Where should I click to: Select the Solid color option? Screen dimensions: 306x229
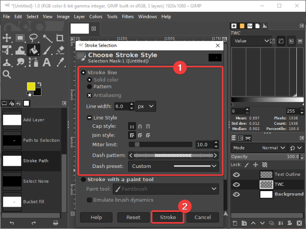89,80
